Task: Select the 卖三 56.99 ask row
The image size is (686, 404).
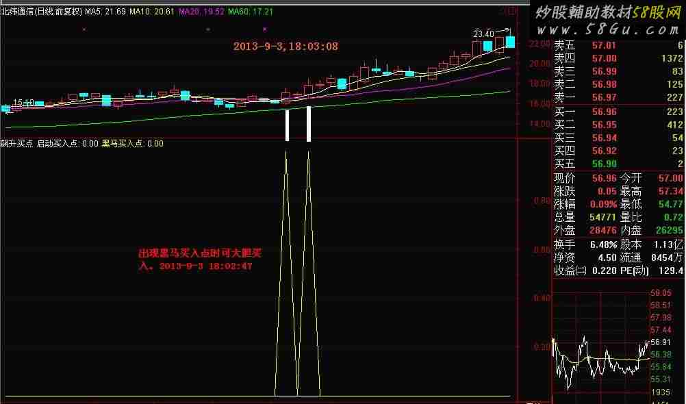Action: (x=618, y=71)
